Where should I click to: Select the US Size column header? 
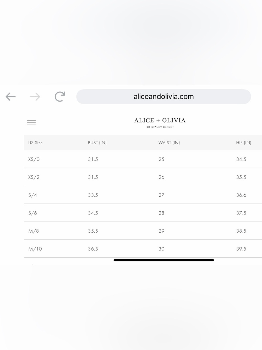35,143
